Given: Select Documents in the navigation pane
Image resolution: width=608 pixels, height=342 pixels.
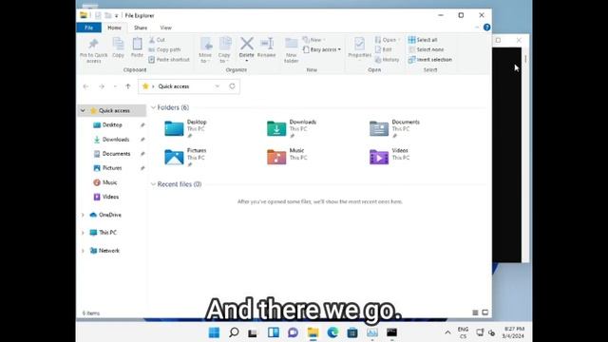Looking at the screenshot, I should point(116,154).
